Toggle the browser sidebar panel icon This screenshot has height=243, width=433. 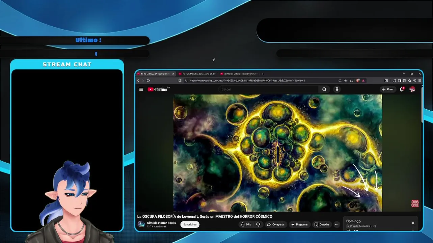(400, 81)
